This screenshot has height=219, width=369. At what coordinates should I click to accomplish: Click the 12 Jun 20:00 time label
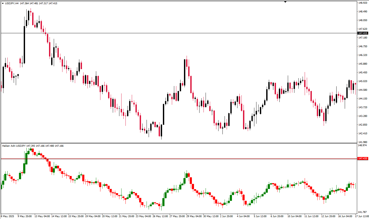point(328,216)
